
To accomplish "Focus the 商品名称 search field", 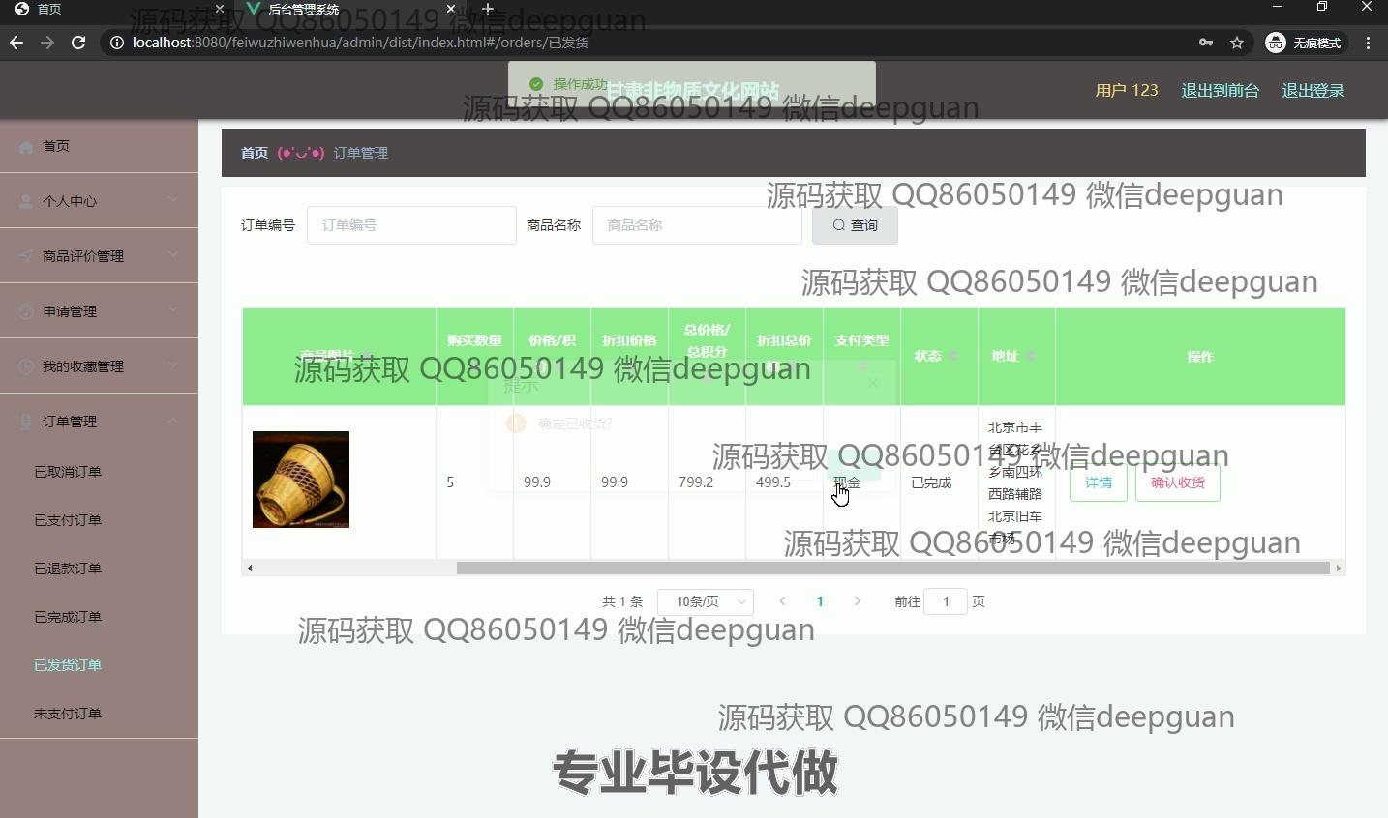I will (697, 225).
